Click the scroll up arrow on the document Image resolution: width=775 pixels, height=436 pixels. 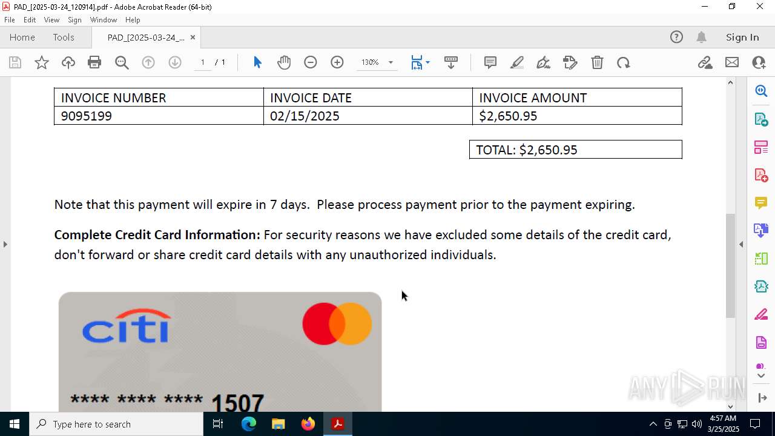pyautogui.click(x=730, y=82)
